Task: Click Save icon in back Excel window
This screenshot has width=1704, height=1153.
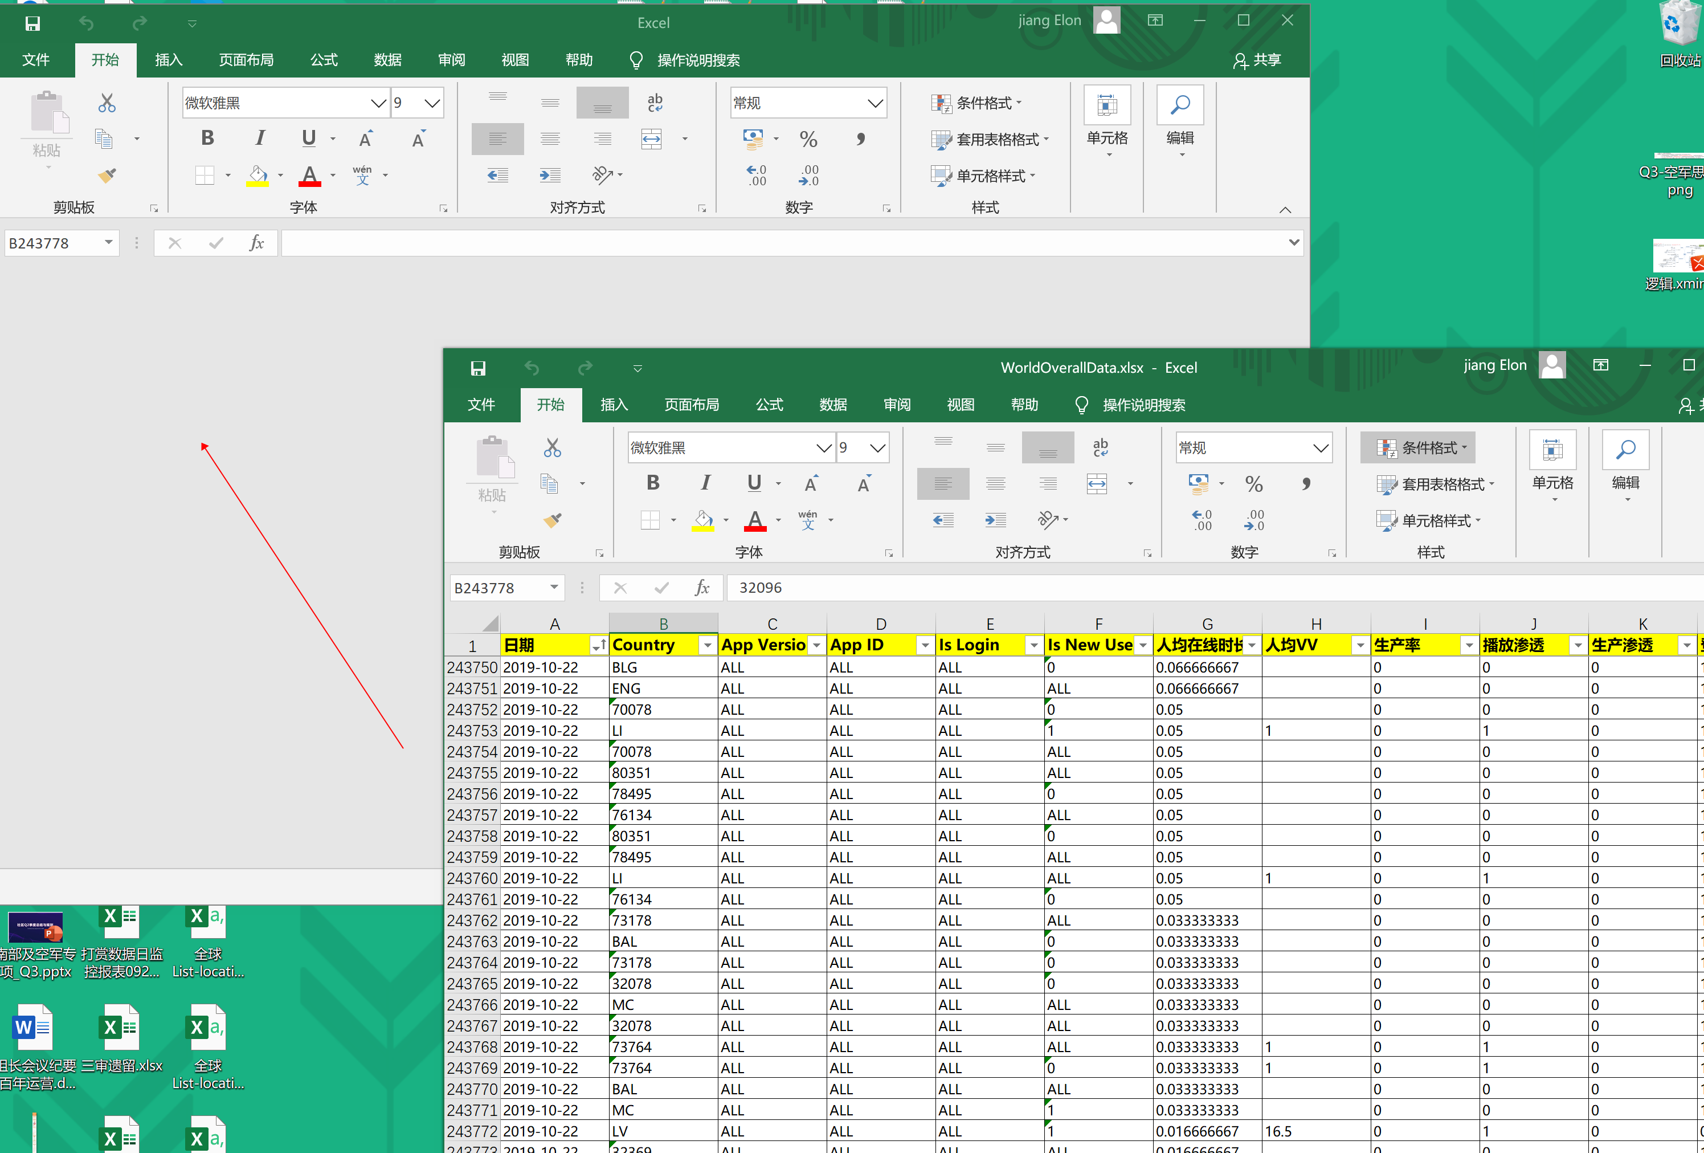Action: point(32,23)
